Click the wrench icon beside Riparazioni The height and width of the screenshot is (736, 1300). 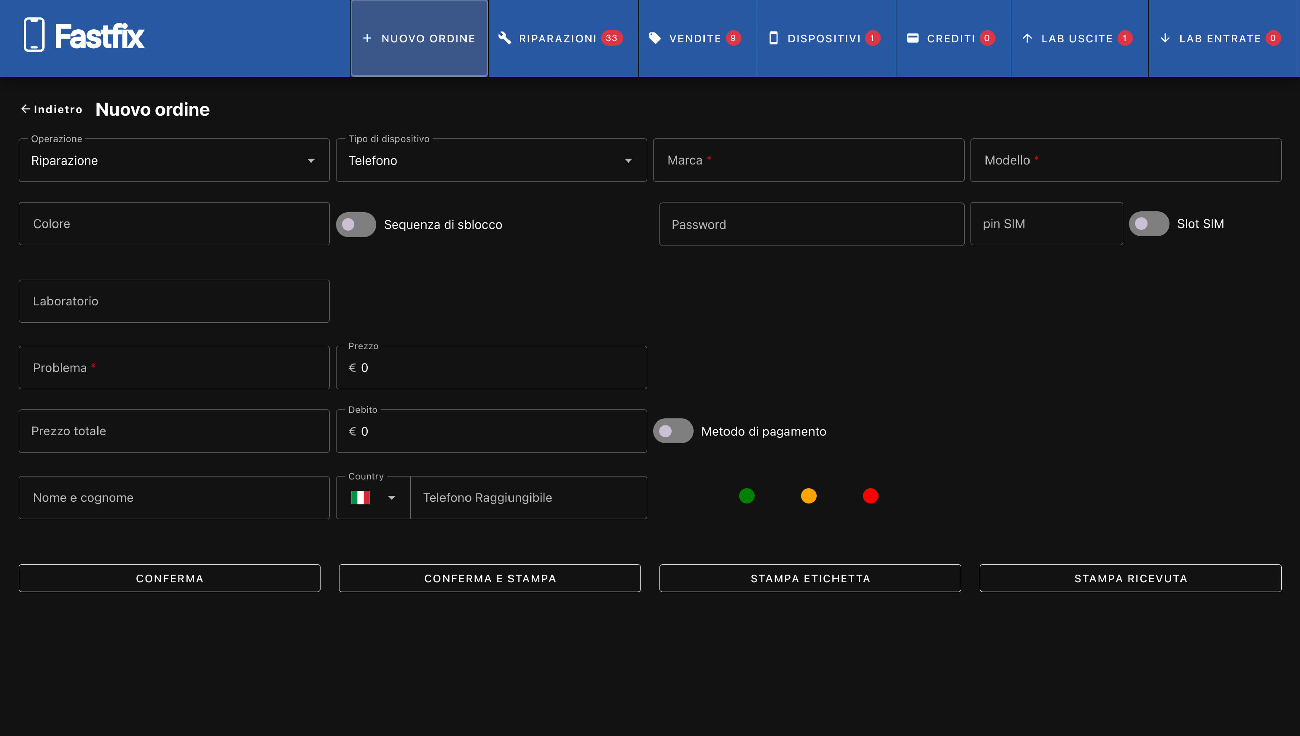(x=504, y=38)
